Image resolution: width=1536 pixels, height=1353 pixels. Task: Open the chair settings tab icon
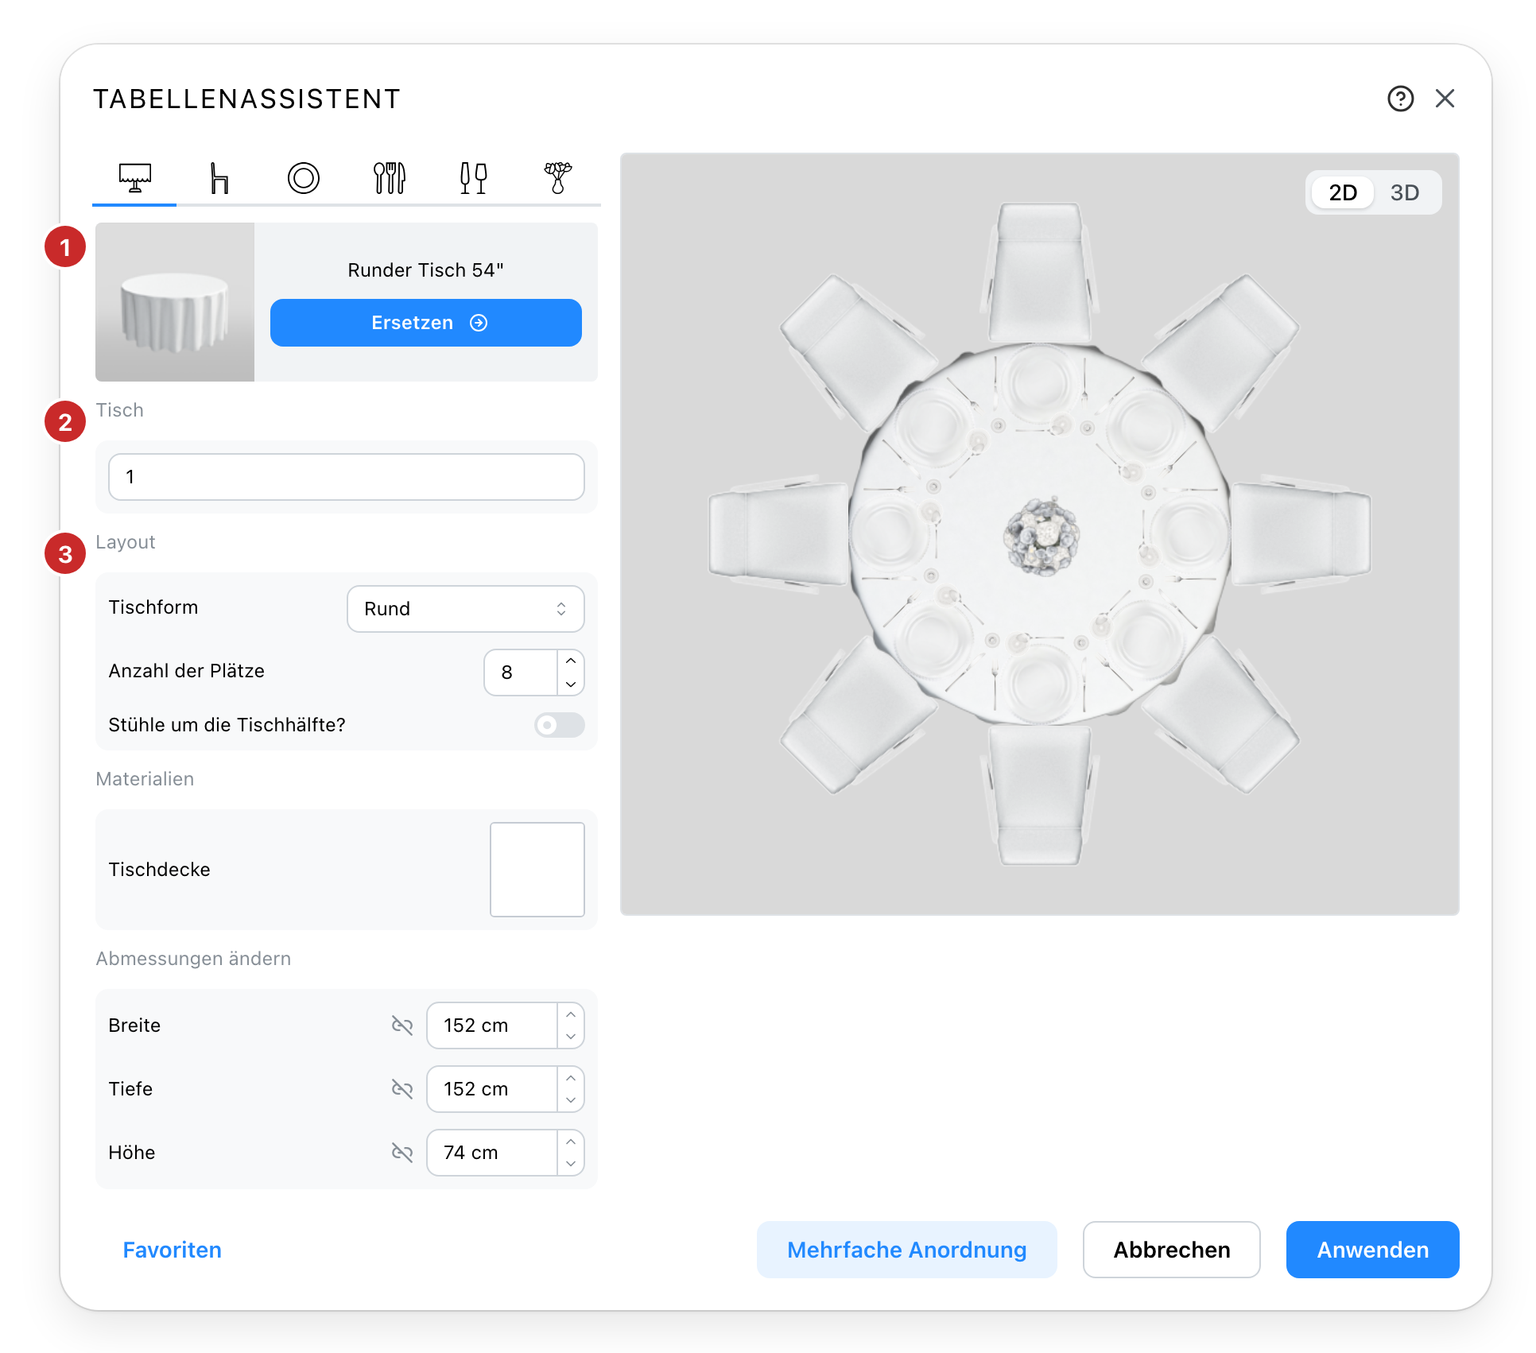pyautogui.click(x=219, y=178)
